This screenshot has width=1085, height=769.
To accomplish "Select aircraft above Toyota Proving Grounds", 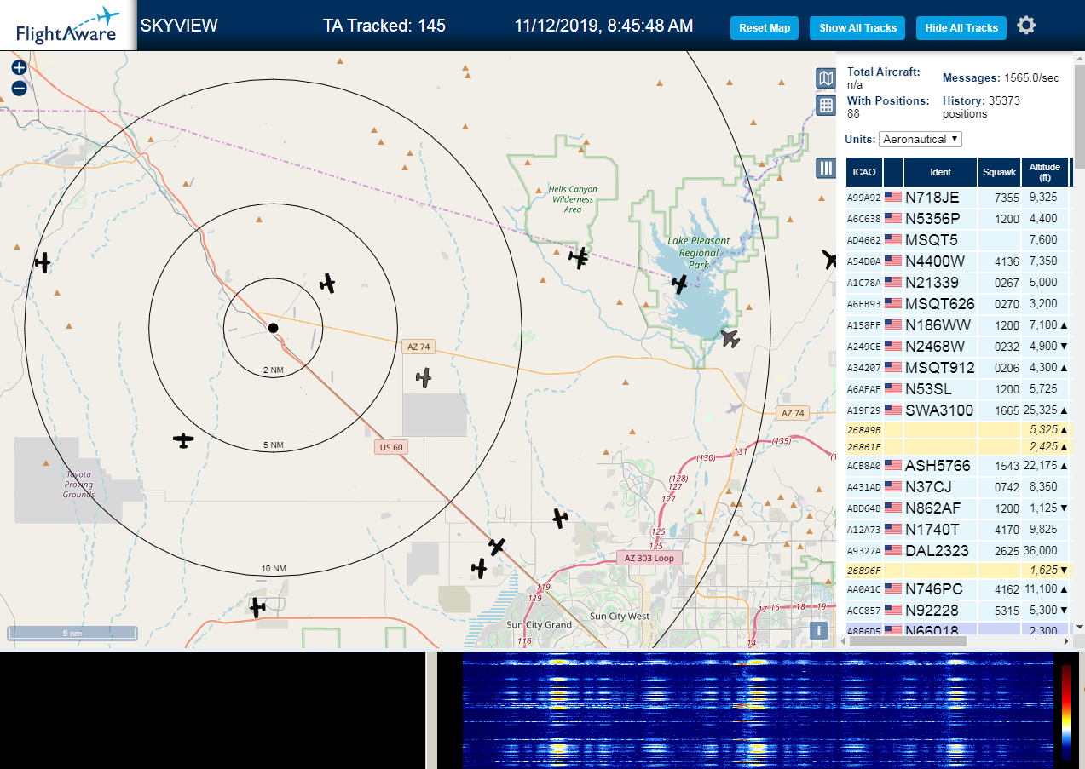I will point(183,440).
